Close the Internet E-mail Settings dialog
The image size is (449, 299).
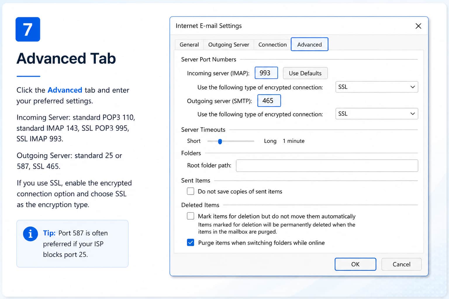coord(418,26)
